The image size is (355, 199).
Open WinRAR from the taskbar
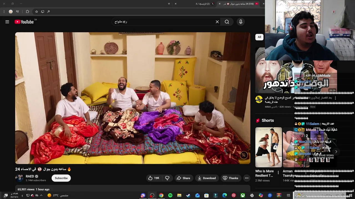click(x=279, y=195)
